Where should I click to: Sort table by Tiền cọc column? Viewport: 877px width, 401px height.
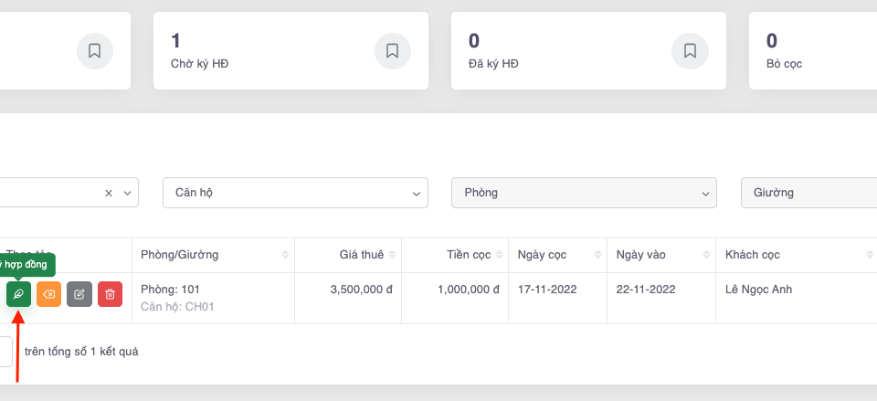pos(500,254)
